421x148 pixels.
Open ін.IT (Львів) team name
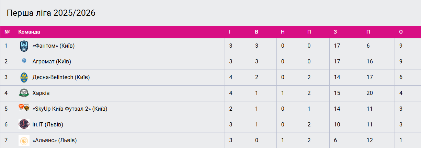48,125
